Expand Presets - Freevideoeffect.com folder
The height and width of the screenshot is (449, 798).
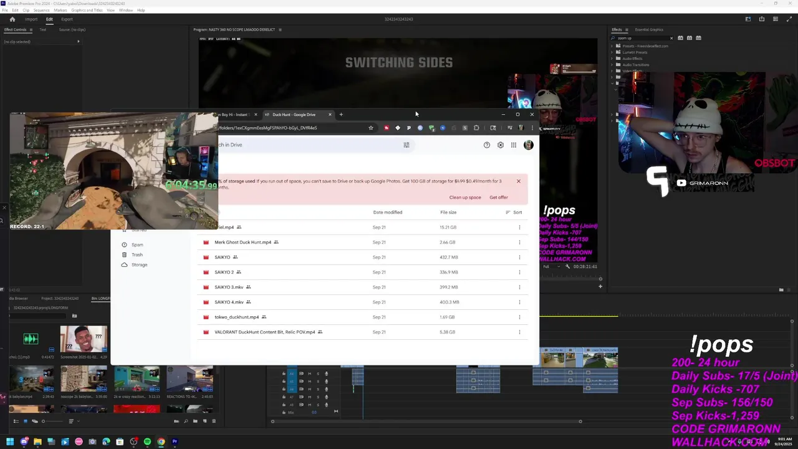pos(612,46)
